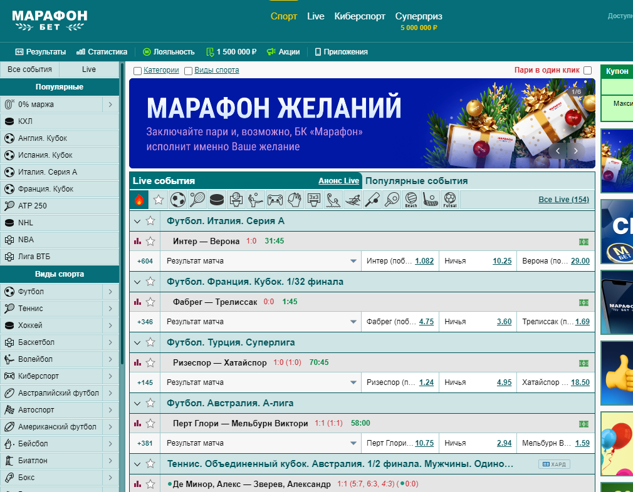Open the Live top menu
Screen dimensions: 633x492
pyautogui.click(x=316, y=16)
